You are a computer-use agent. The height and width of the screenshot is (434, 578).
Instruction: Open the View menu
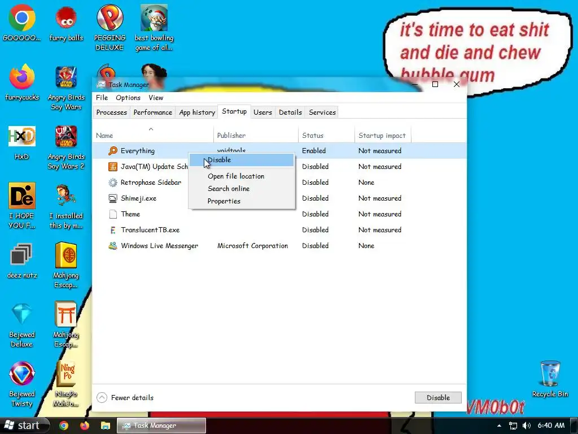[156, 97]
